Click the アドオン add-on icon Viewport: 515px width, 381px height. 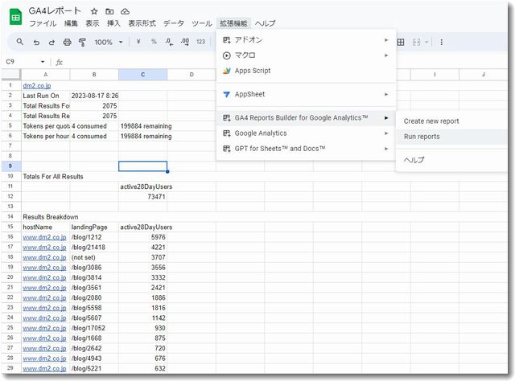[x=226, y=40]
